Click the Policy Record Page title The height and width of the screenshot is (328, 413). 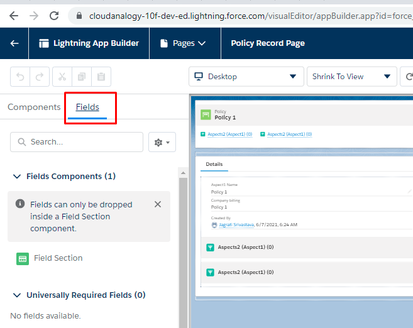(268, 43)
